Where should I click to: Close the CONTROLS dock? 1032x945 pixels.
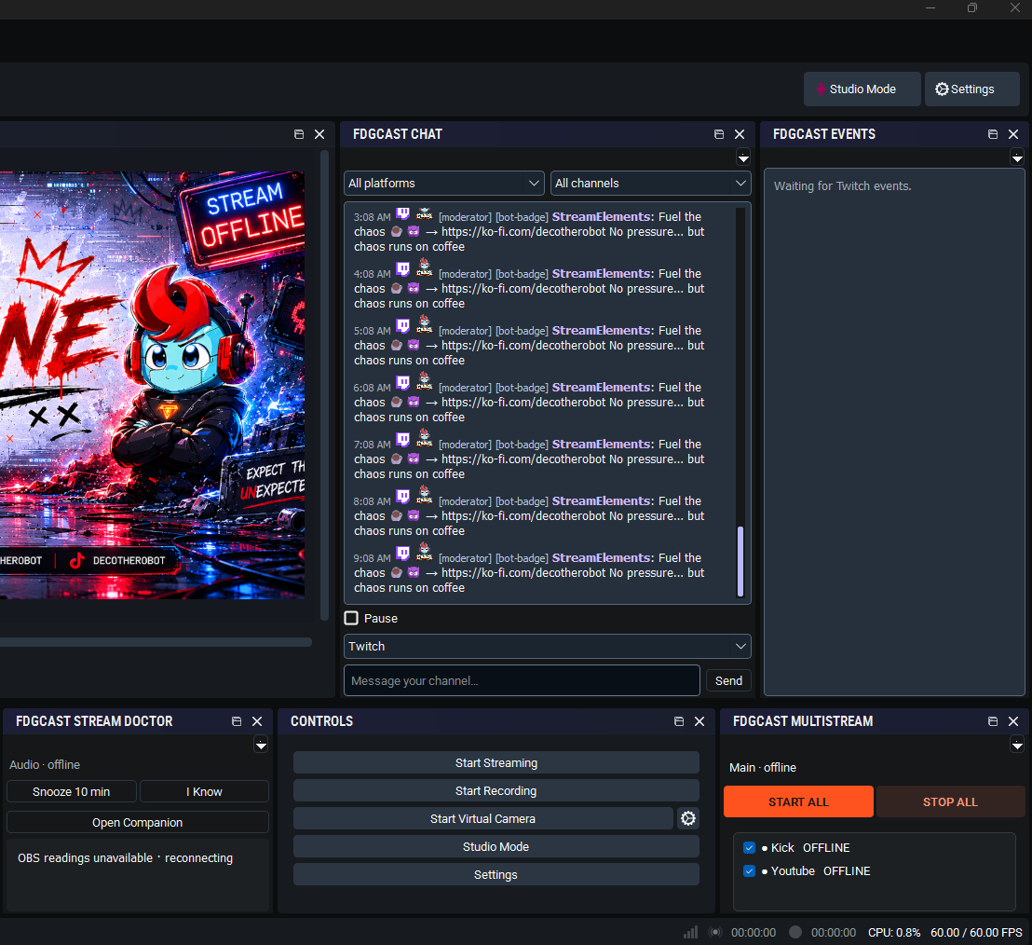click(699, 721)
